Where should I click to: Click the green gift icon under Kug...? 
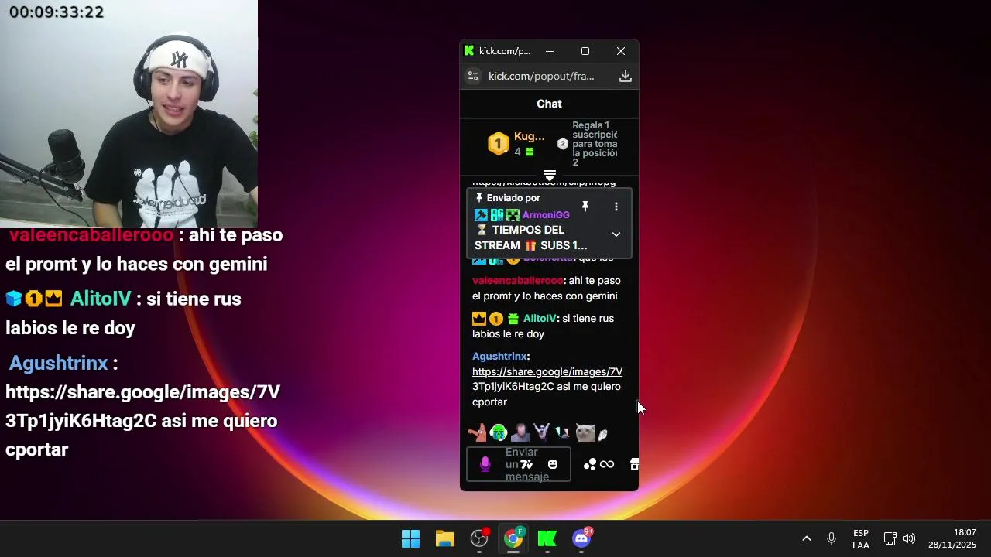click(530, 152)
